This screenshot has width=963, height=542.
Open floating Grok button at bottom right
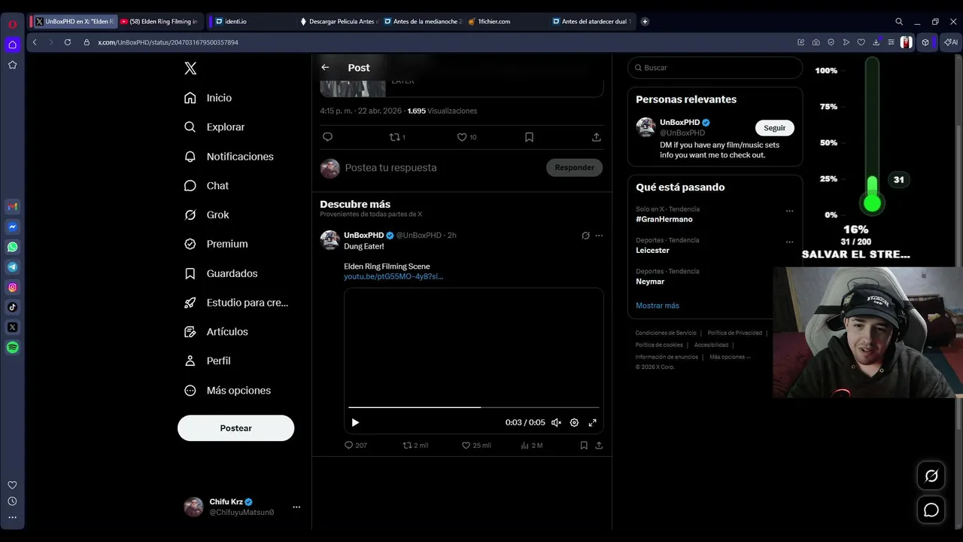pos(931,476)
